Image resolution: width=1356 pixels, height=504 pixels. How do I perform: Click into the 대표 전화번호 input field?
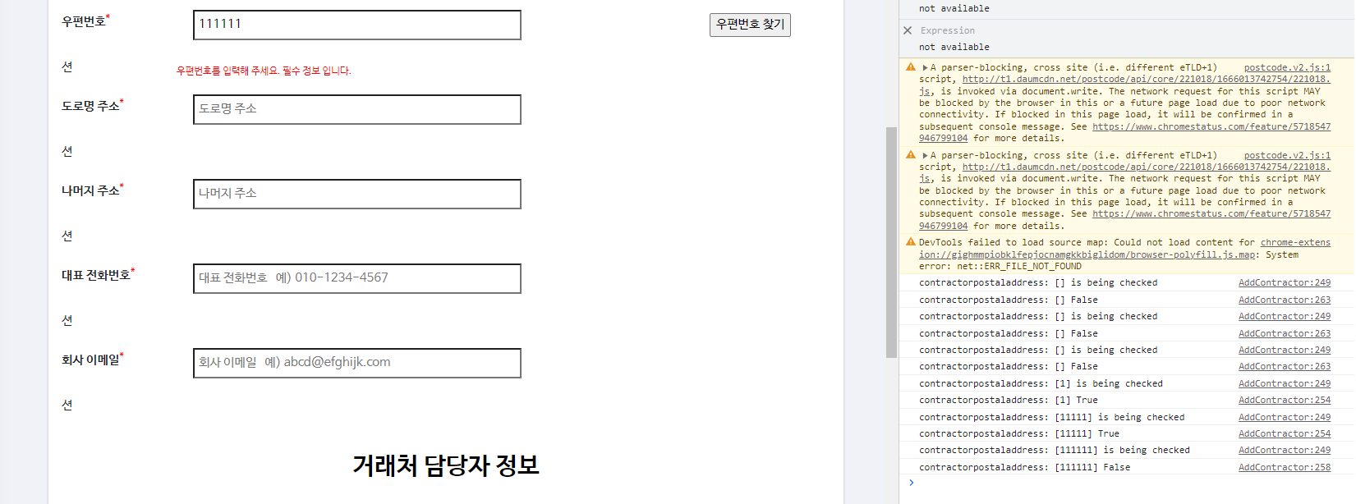tap(356, 278)
